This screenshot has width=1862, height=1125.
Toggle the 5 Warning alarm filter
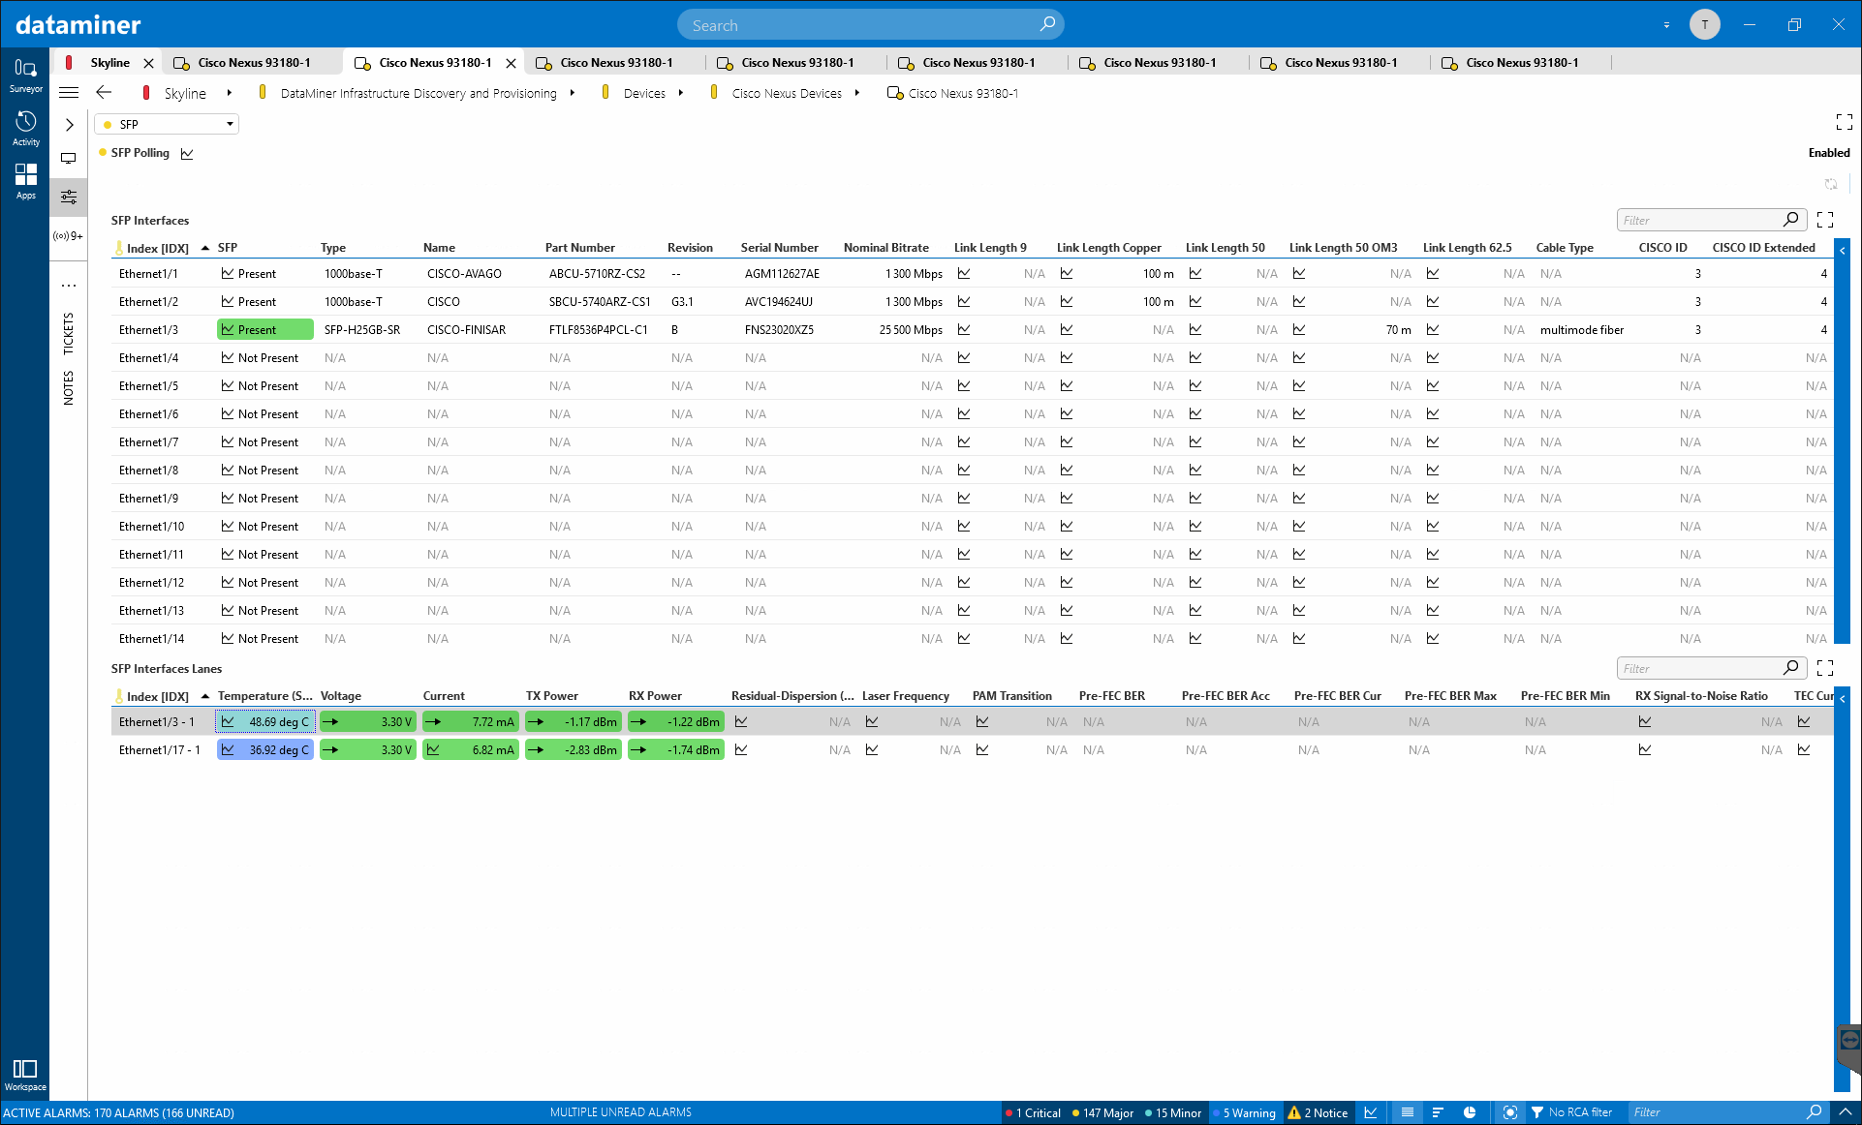[x=1245, y=1113]
